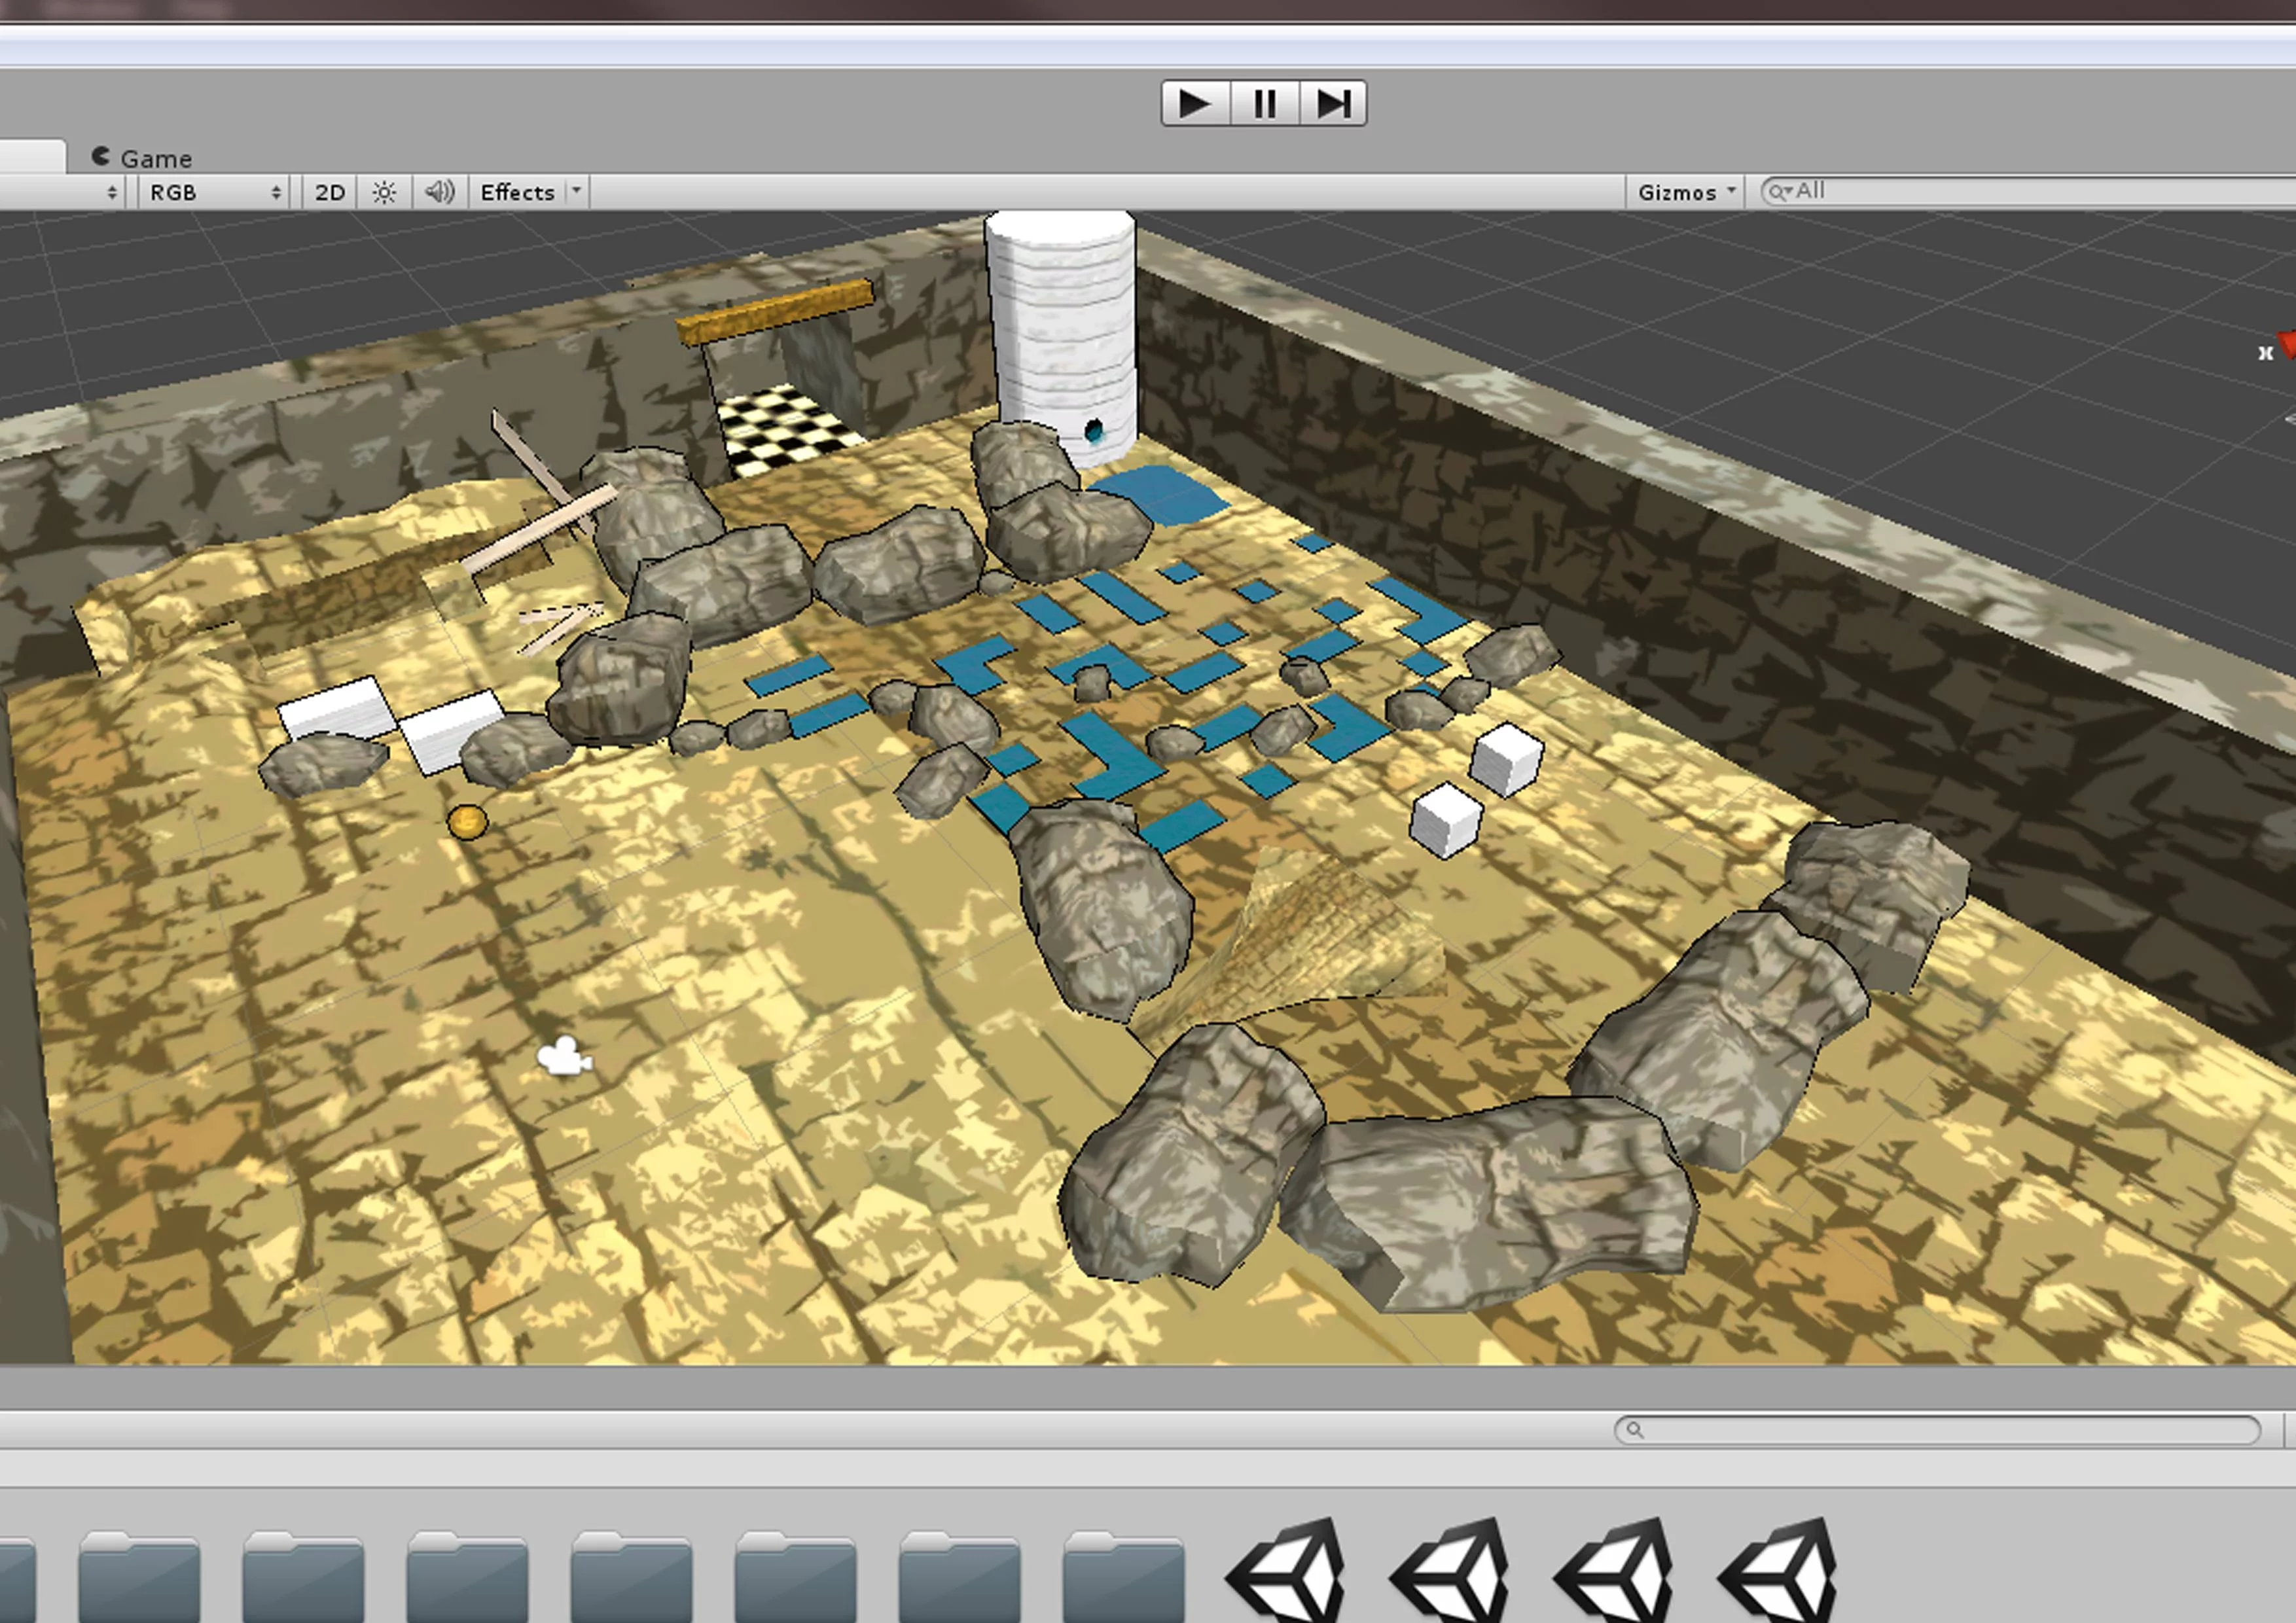This screenshot has width=2296, height=1623.
Task: Start the game with the Play button
Action: (x=1196, y=103)
